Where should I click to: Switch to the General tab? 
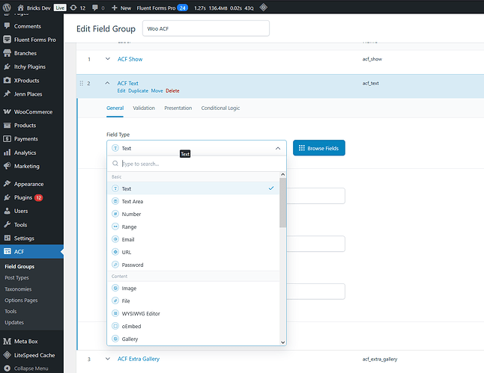pos(115,108)
